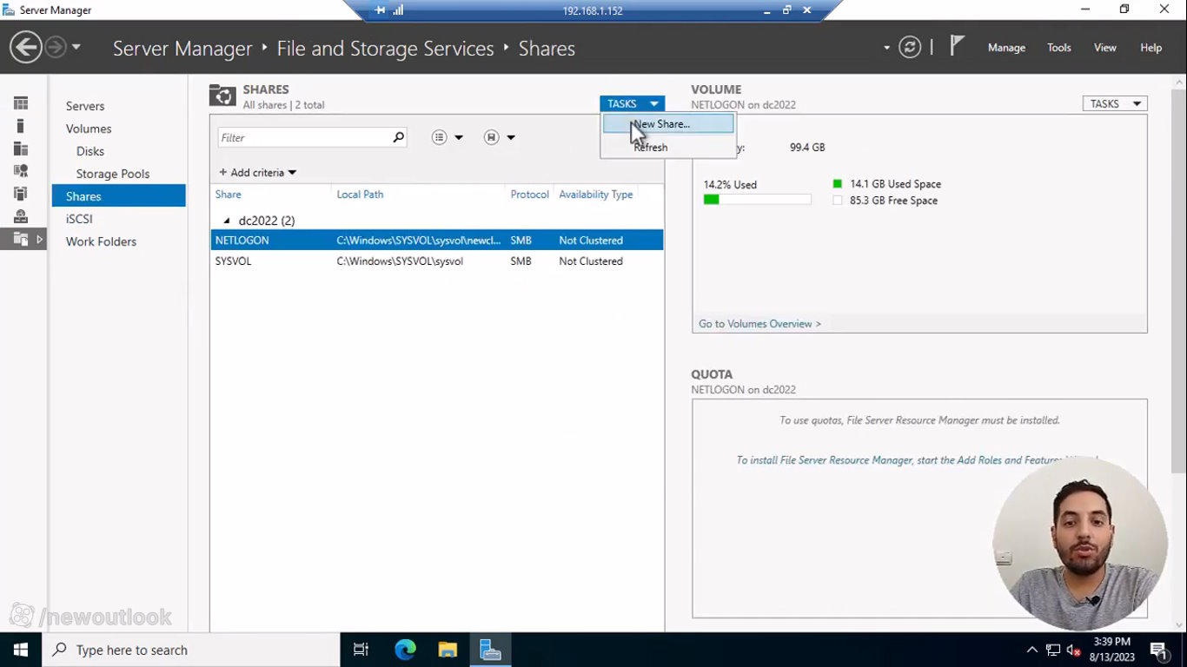Choose Refresh from the Tasks menu

coord(668,148)
